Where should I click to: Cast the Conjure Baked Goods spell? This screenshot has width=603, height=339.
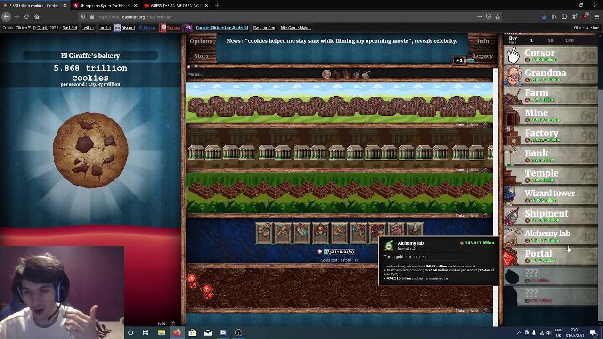264,233
